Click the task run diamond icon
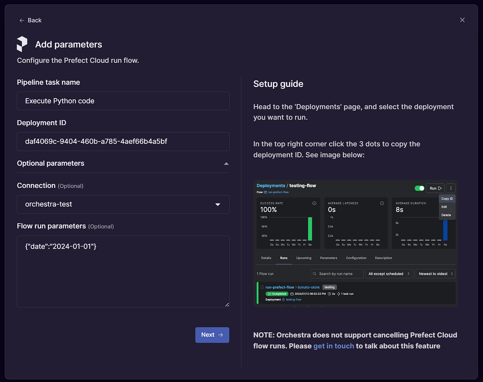This screenshot has width=483, height=382. point(338,294)
